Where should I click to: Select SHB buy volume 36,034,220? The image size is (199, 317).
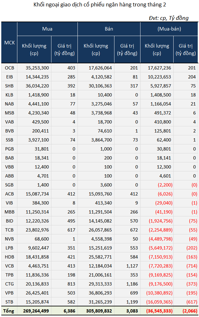[x=37, y=86]
